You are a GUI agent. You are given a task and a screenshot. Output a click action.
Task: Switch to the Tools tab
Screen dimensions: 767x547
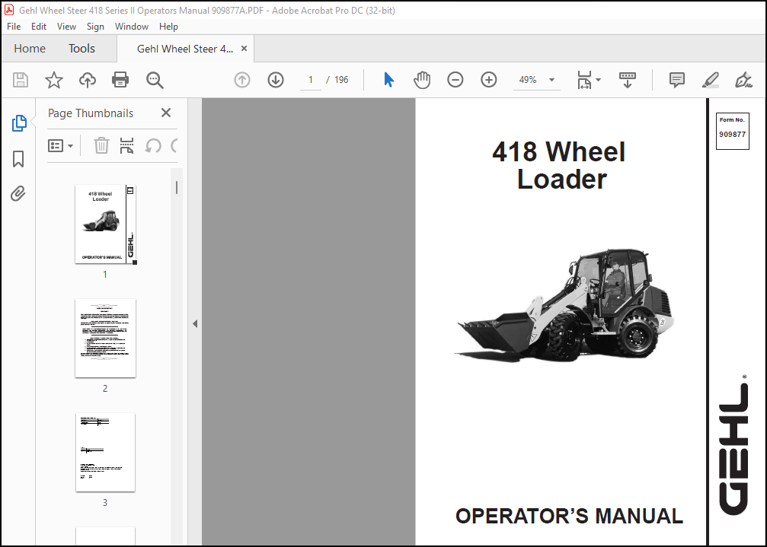81,49
